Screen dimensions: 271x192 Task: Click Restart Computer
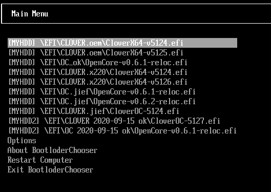(40, 160)
